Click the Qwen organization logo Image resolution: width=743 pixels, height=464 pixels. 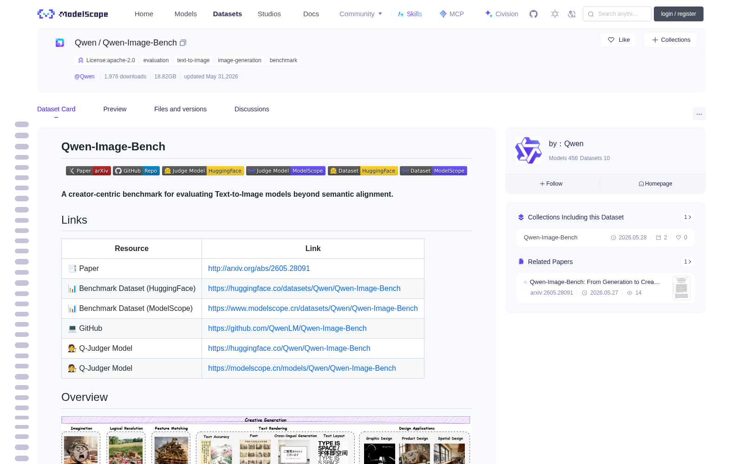point(528,150)
